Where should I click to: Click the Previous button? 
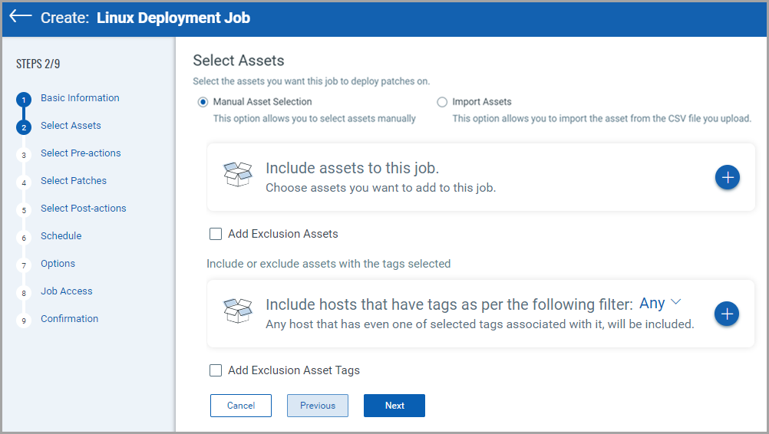pos(317,406)
